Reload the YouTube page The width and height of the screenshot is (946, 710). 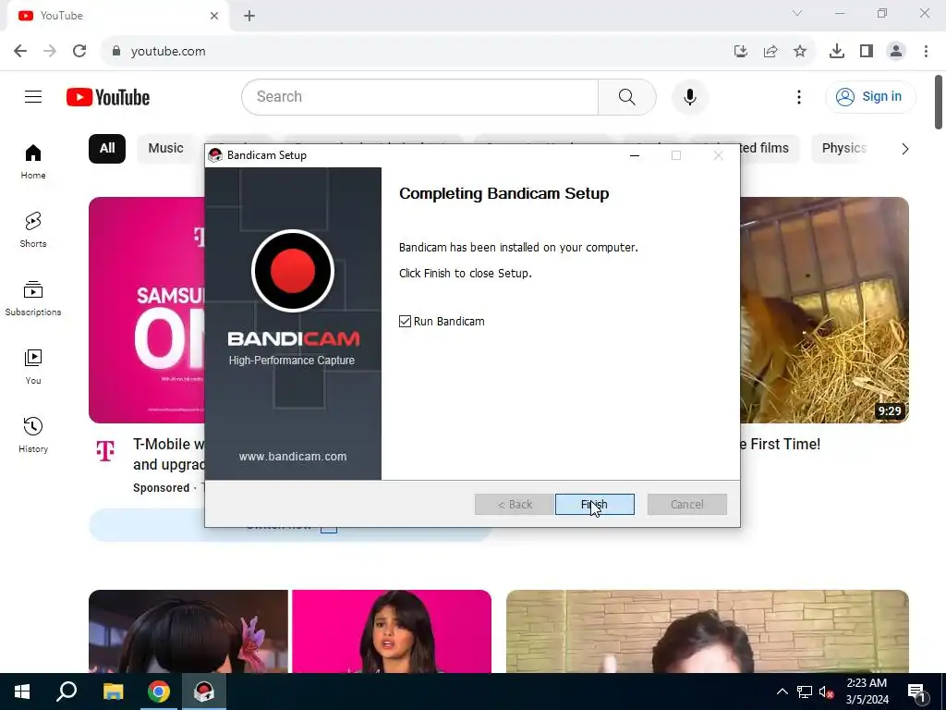pyautogui.click(x=79, y=51)
